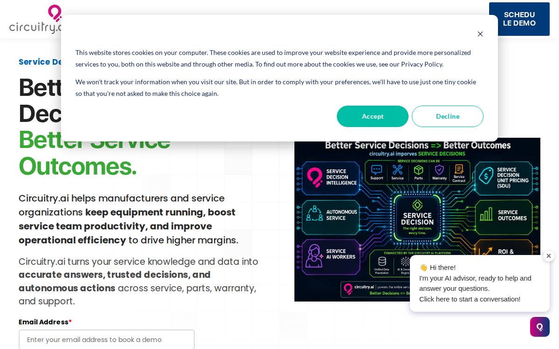Click the Service Decision Intelligence tile

tap(331, 178)
